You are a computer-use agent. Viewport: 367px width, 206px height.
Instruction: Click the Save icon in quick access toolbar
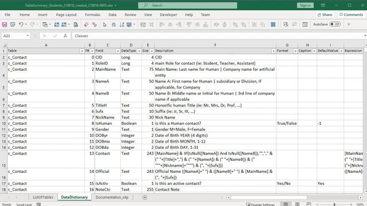pos(5,25)
